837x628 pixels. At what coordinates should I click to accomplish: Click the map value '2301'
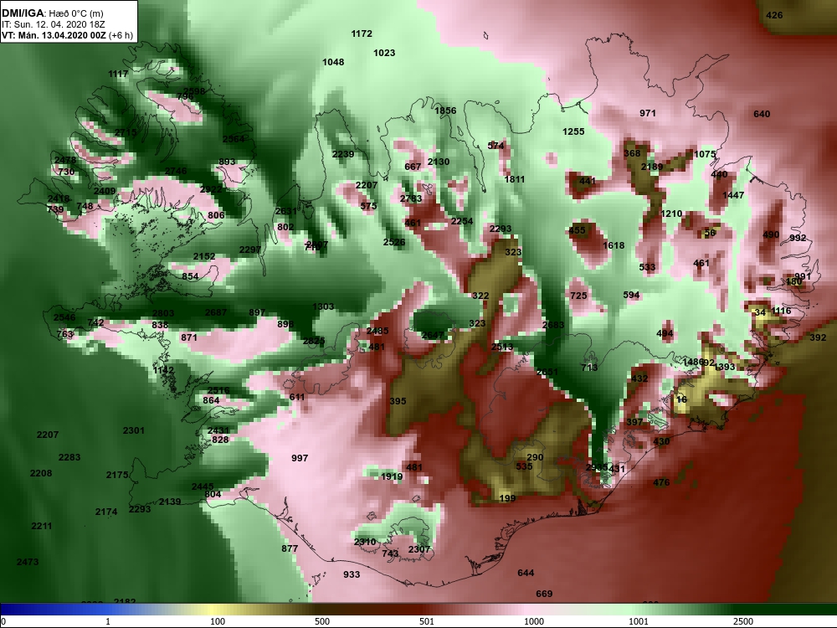[x=133, y=430]
